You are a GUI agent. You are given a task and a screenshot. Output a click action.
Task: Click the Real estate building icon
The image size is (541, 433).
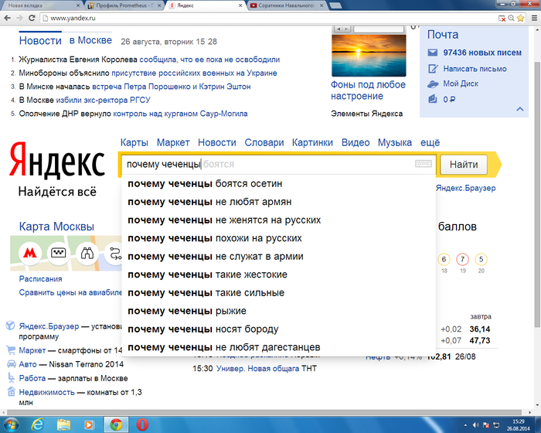[11, 391]
